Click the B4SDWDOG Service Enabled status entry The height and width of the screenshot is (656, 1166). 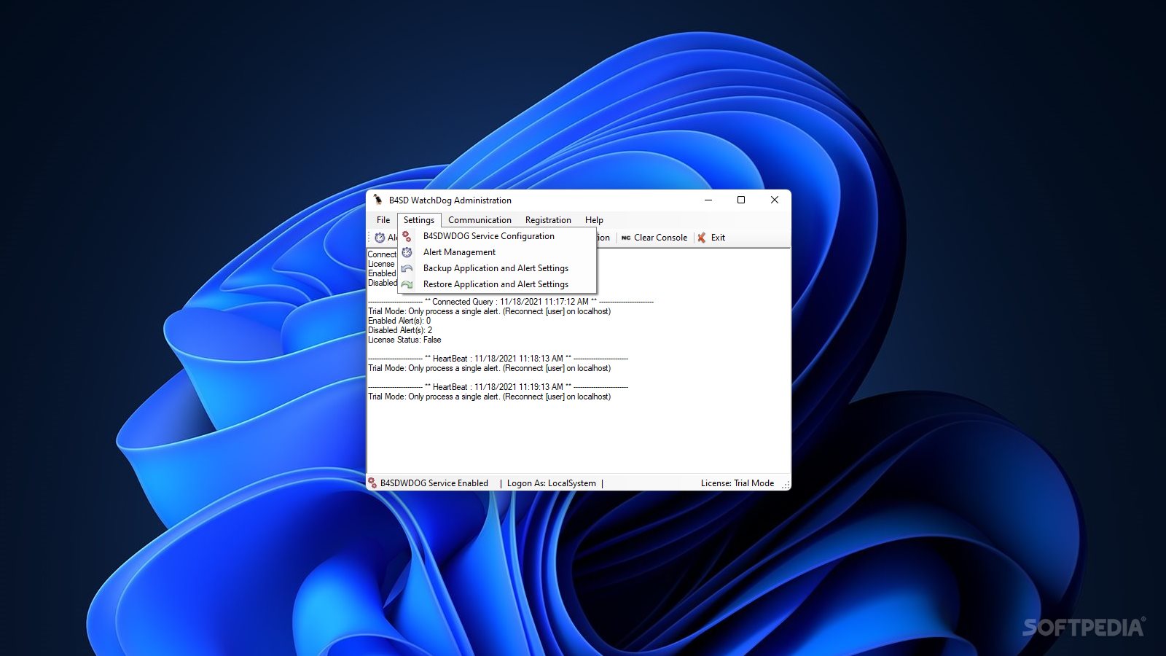click(x=429, y=483)
